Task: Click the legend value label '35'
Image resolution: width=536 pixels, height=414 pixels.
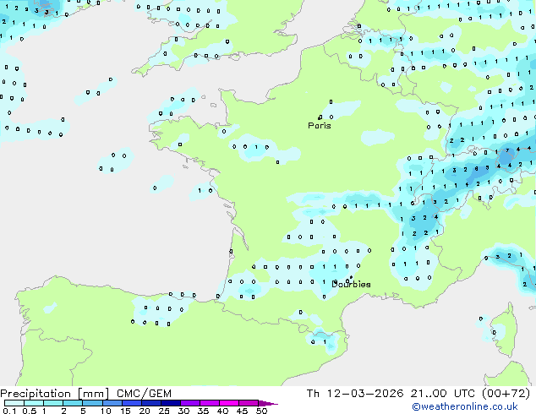Action: pos(203,411)
